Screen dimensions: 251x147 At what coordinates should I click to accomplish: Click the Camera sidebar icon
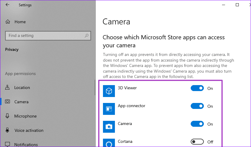[x=7, y=101]
